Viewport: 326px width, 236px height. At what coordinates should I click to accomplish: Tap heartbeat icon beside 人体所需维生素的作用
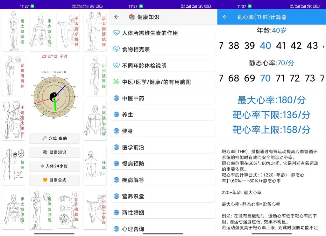pos(117,33)
